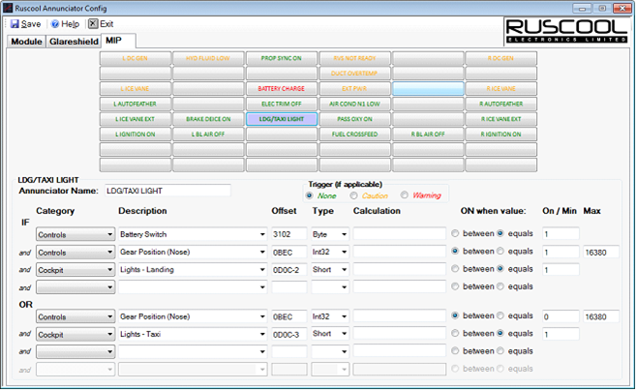Screen dimensions: 636x390
Task: Choose 'between' for Lights - Landing row
Action: click(455, 269)
